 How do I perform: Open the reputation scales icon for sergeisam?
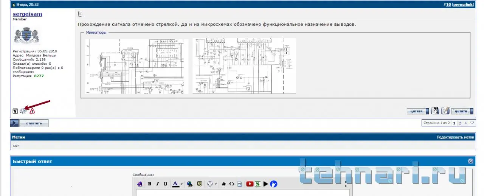pyautogui.click(x=23, y=111)
